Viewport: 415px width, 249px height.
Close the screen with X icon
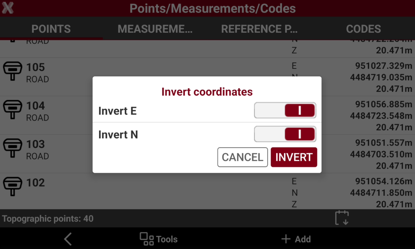pos(8,8)
